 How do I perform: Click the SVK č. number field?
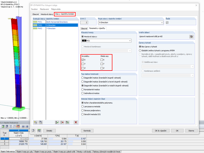click(84, 23)
